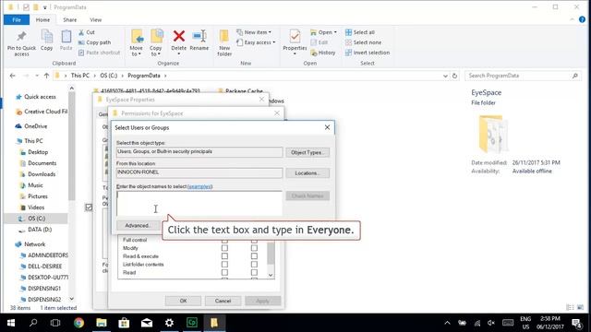
Task: Tick Deny checkbox for Read & execute
Action: [254, 256]
